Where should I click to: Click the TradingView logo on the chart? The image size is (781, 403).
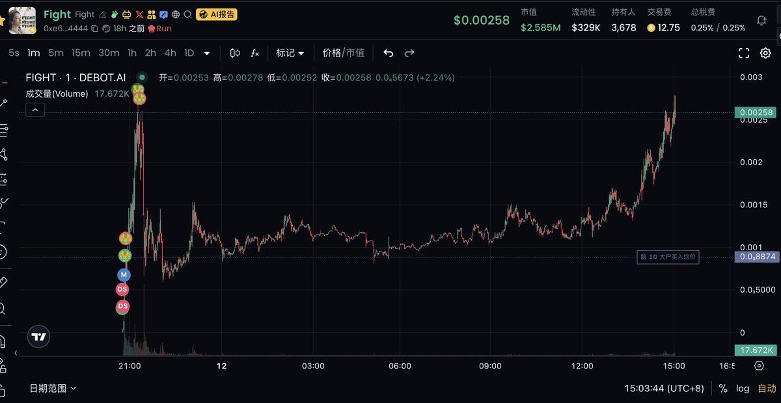pyautogui.click(x=39, y=337)
